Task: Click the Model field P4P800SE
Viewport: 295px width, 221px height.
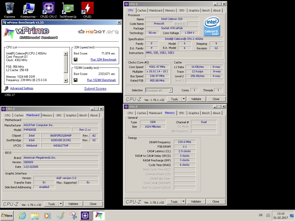Action: 47,130
